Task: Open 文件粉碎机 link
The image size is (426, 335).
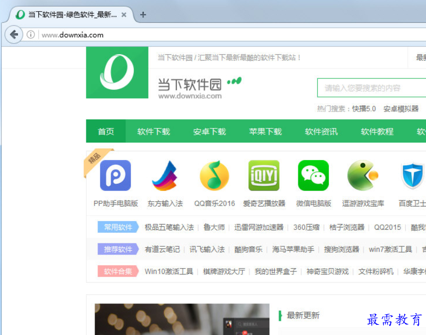Action: (376, 271)
